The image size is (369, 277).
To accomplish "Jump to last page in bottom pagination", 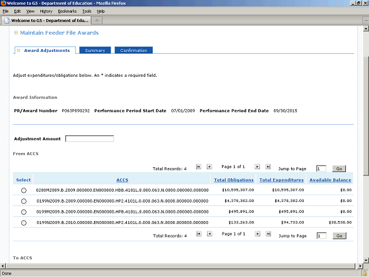I will click(268, 234).
